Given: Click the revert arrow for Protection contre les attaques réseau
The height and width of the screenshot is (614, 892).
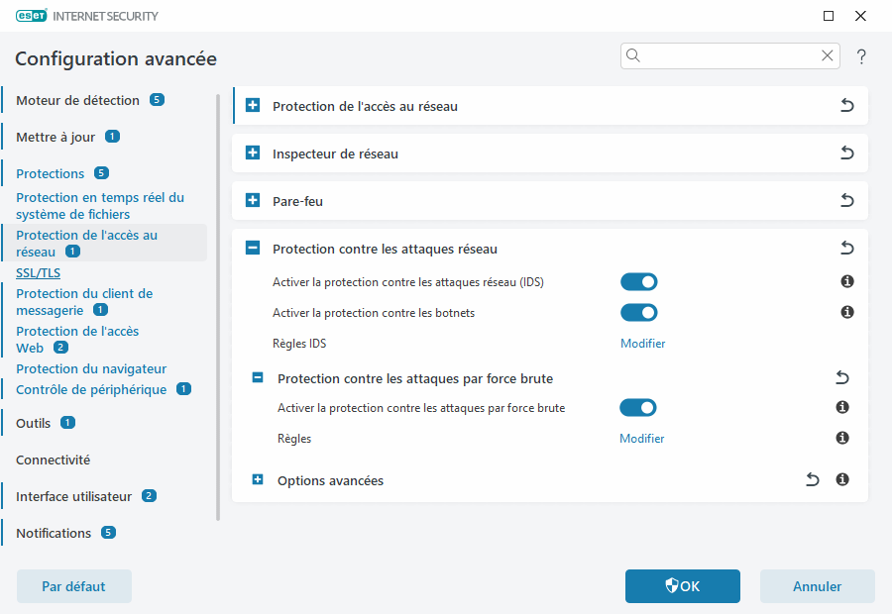Looking at the screenshot, I should pos(846,248).
